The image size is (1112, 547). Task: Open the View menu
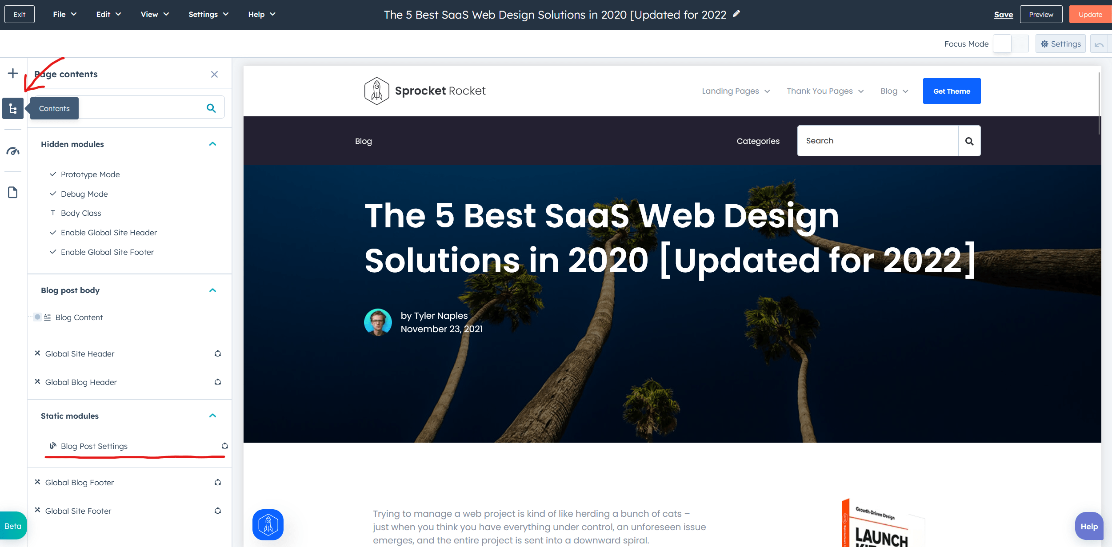coord(154,14)
